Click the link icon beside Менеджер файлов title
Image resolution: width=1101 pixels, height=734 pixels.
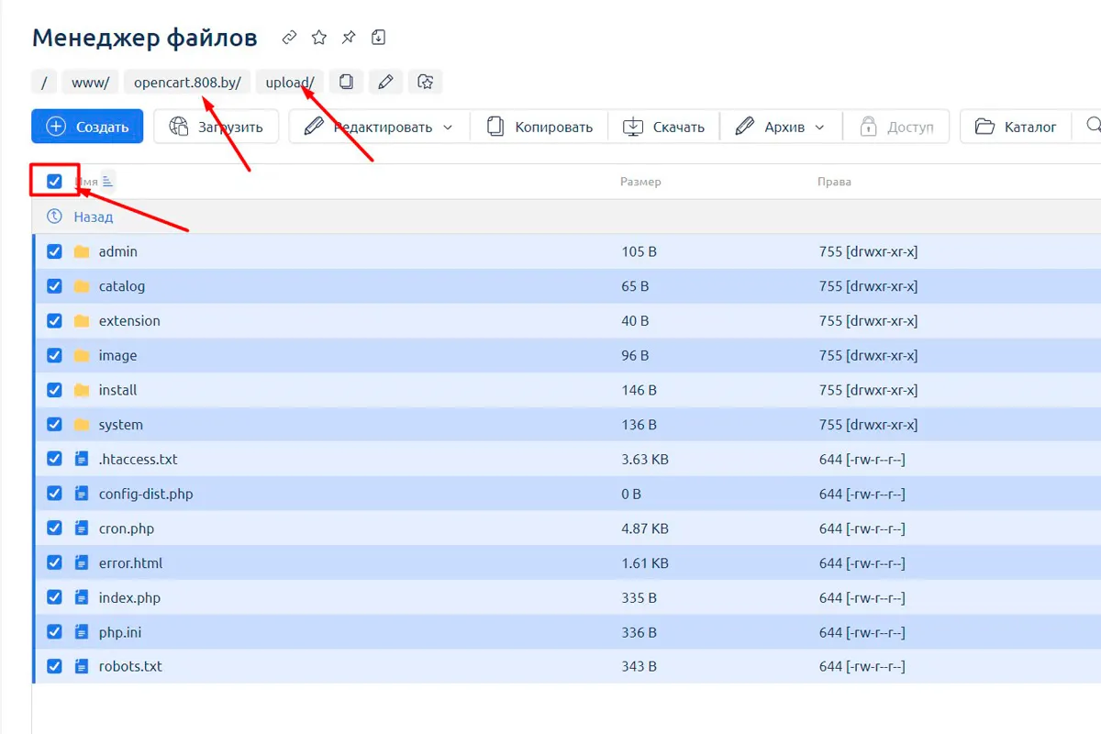(x=289, y=38)
